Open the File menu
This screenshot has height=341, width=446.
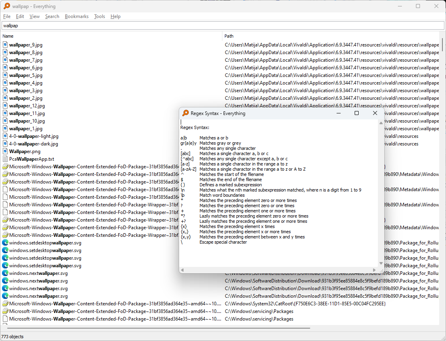tap(7, 16)
